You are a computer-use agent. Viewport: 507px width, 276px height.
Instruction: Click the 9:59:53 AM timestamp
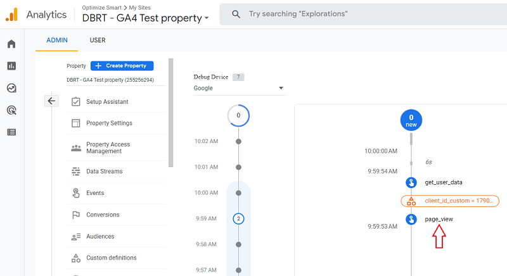pyautogui.click(x=382, y=227)
